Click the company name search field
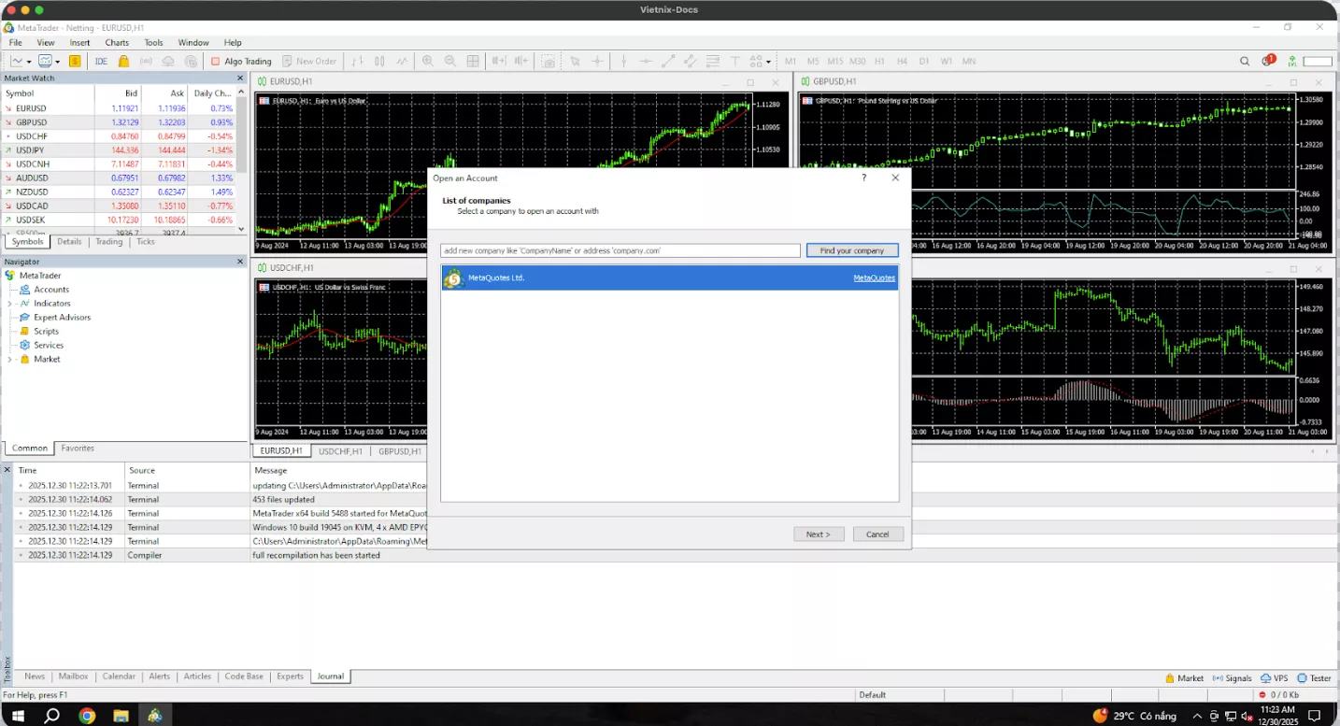Image resolution: width=1340 pixels, height=726 pixels. pyautogui.click(x=620, y=250)
